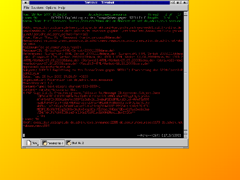240x180 pixels.
Task: Click the scroll-up arrow at the scrollbar's top
Action: (186, 14)
